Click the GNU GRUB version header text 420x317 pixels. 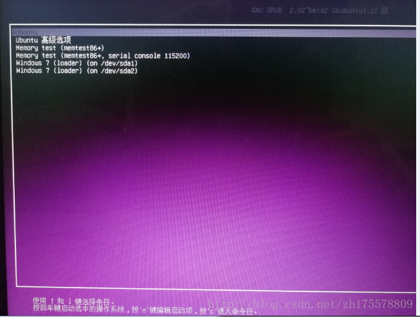click(x=320, y=10)
